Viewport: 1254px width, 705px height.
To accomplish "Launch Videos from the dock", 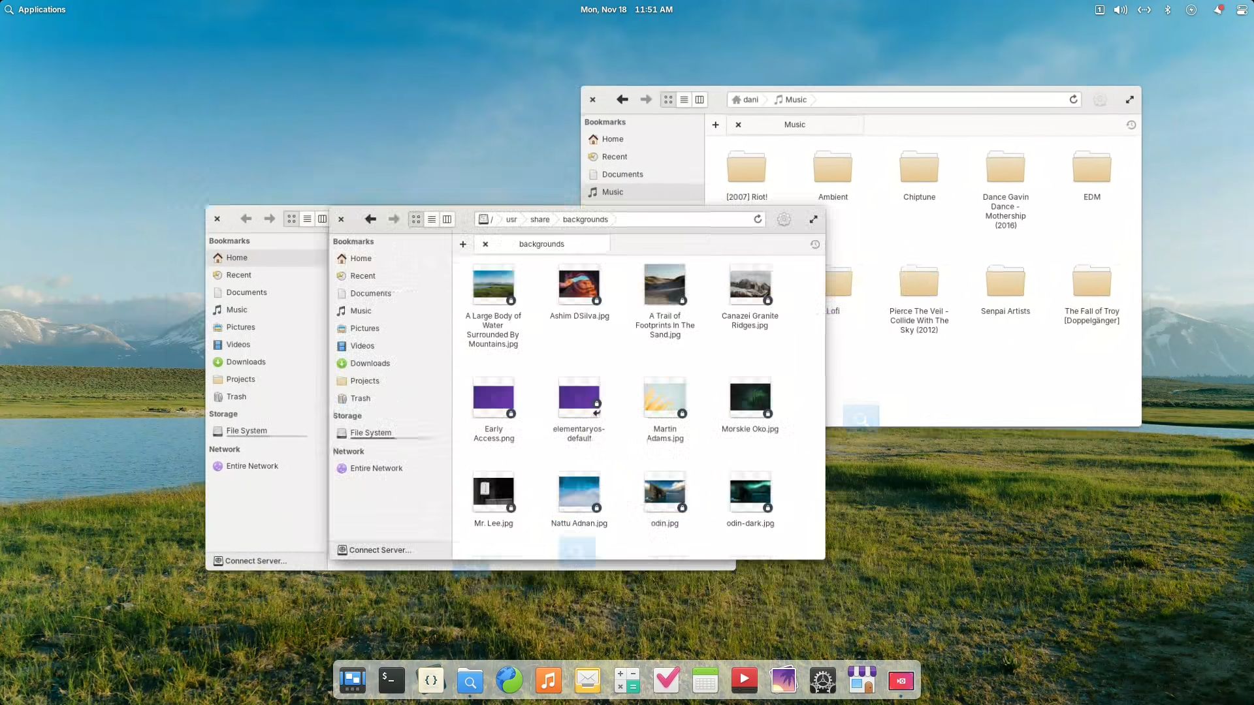I will 745,680.
